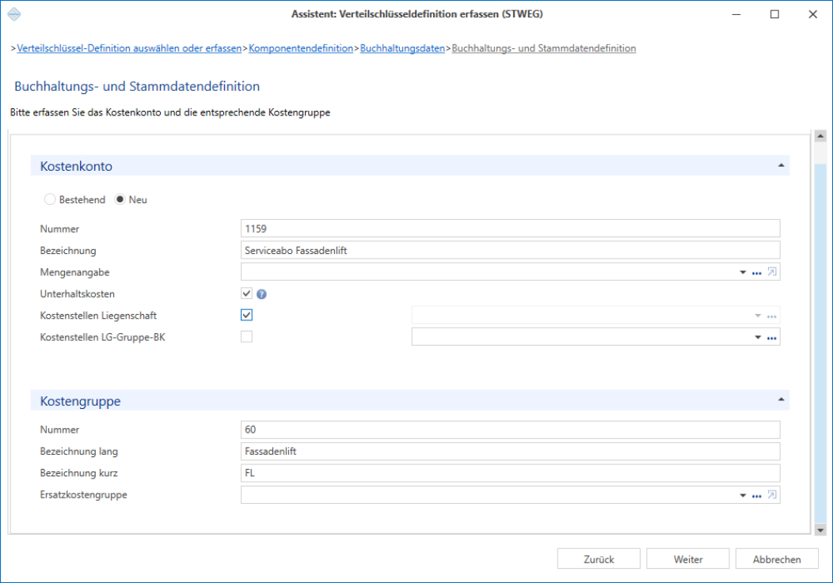Screen dimensions: 833x583
Task: Open Mengenangabe record via the arrow-link icon
Action: pos(772,272)
